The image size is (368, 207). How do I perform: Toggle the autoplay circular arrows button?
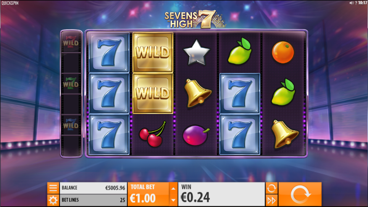coord(271,188)
